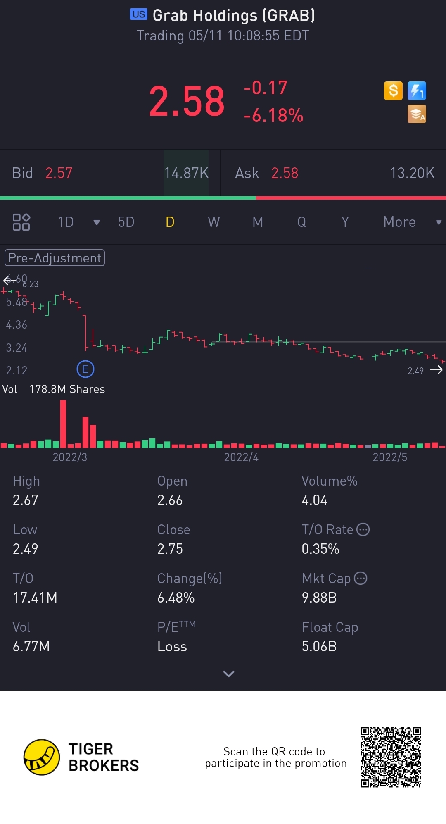Expand the More dropdown arrow
Image resolution: width=446 pixels, height=824 pixels.
[439, 222]
